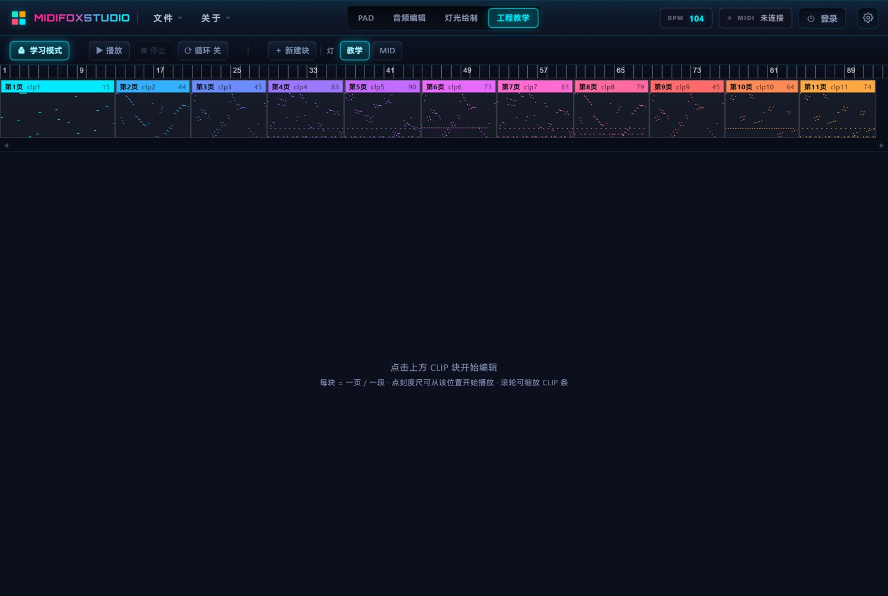Click the clip strip left scroll arrow

[x=6, y=145]
